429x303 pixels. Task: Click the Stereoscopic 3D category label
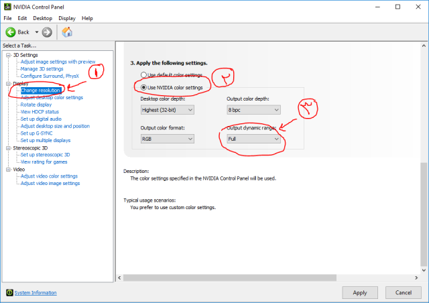coord(30,148)
